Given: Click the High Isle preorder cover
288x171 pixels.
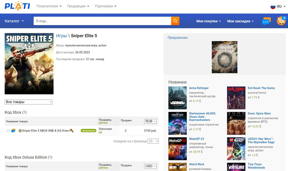Looking at the screenshot, I should (224, 57).
